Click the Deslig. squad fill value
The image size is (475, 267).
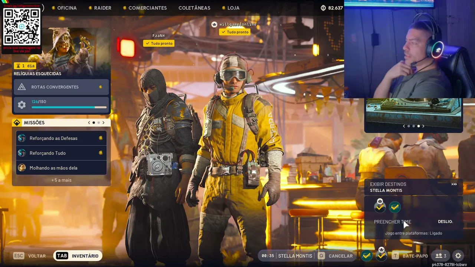(446, 222)
